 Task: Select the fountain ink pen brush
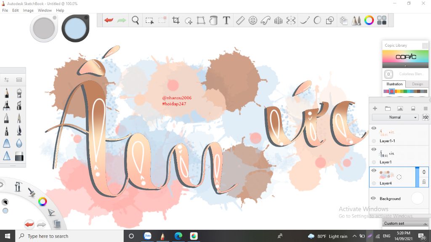tap(19, 130)
